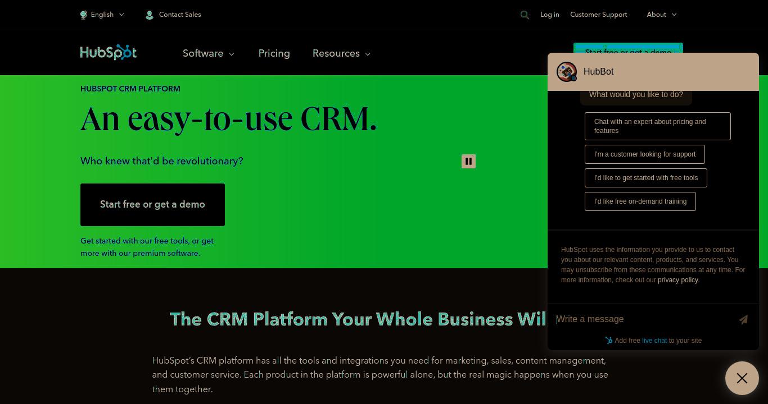Choose Chat with an expert about pricing
Image resolution: width=768 pixels, height=404 pixels.
coord(657,126)
